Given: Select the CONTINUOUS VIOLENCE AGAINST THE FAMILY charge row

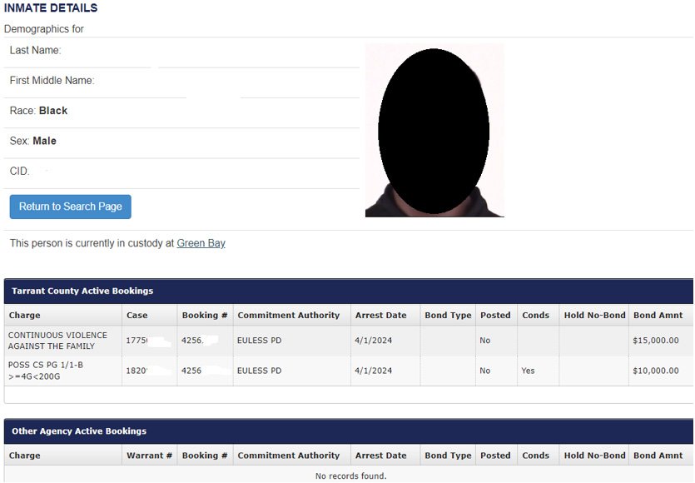Looking at the screenshot, I should [x=58, y=340].
